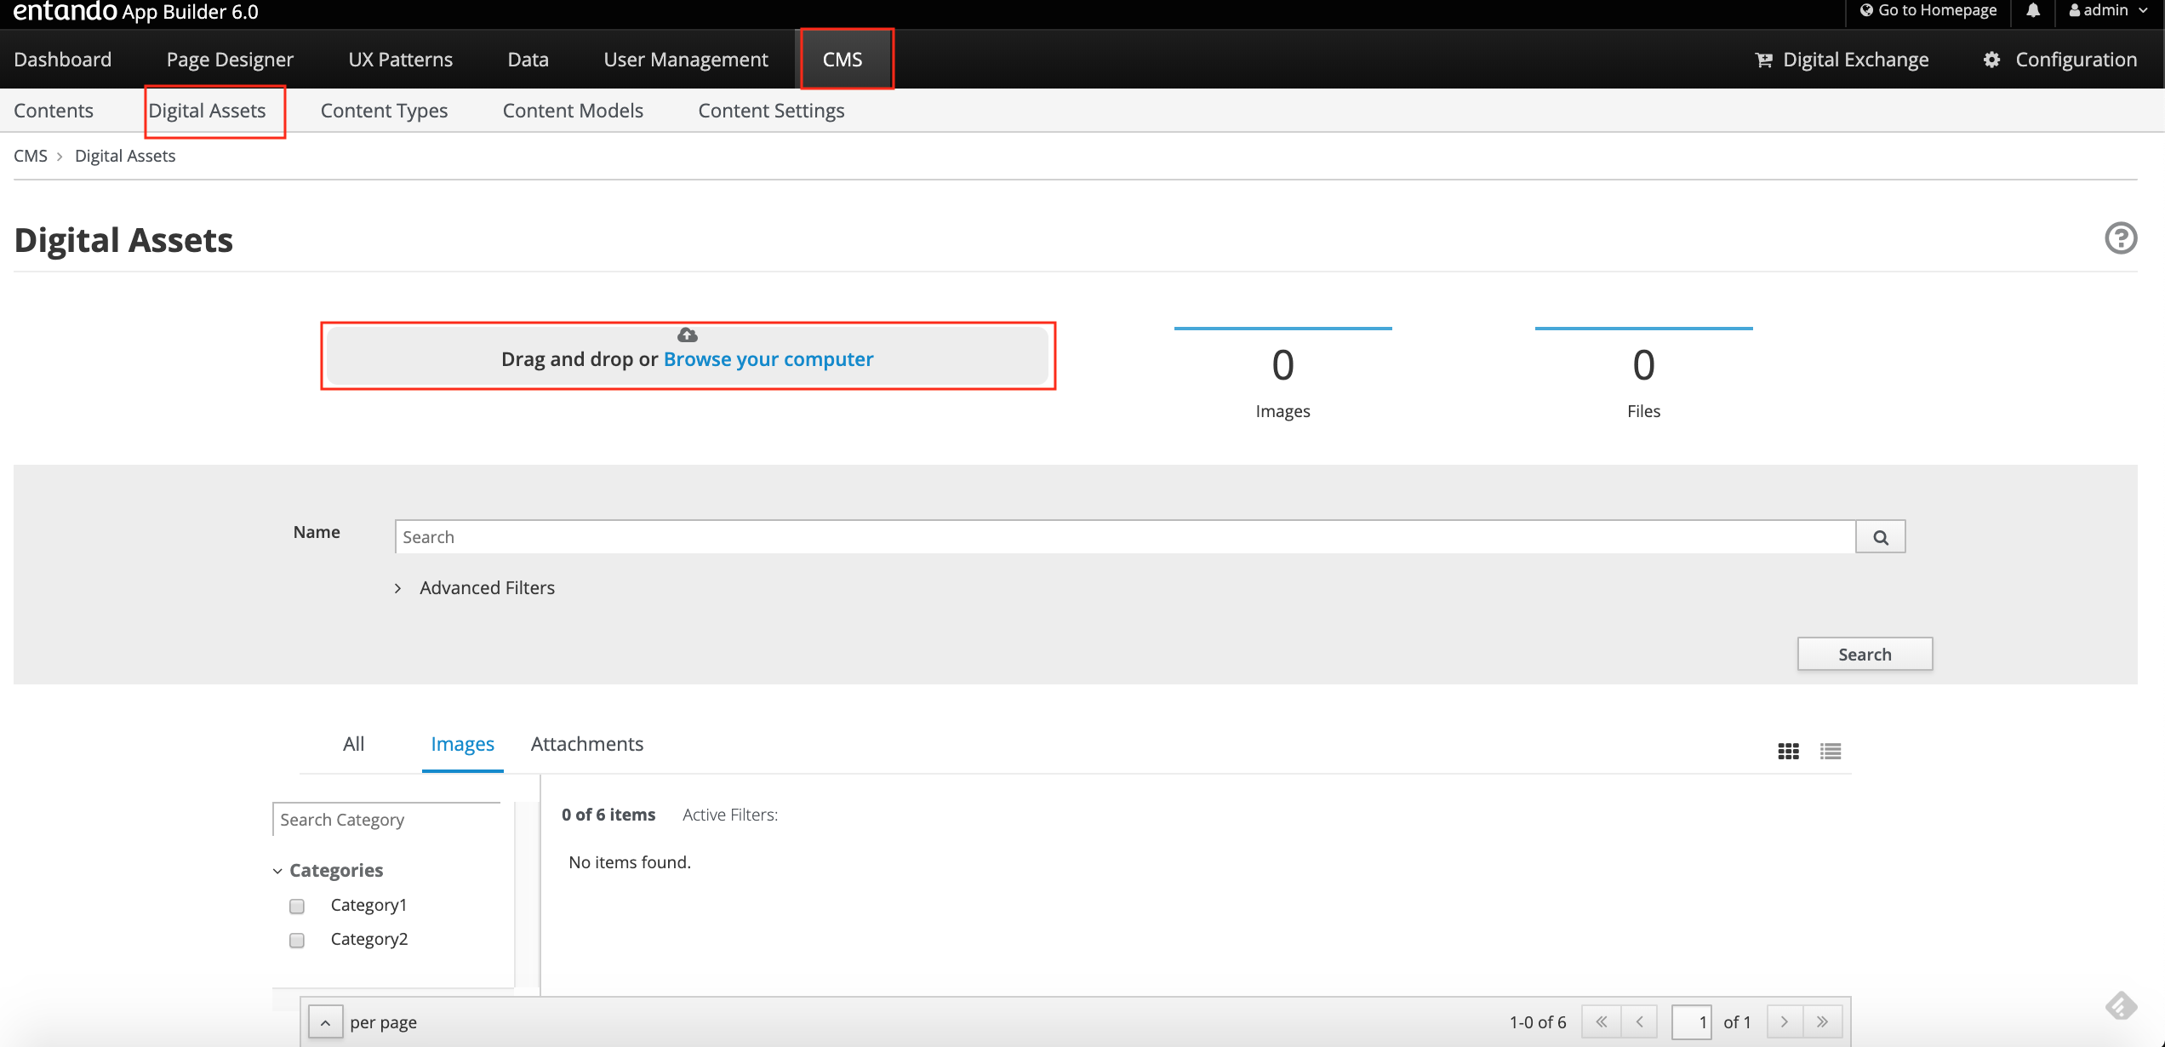The height and width of the screenshot is (1047, 2165).
Task: Check the Category1 checkbox
Action: (x=297, y=906)
